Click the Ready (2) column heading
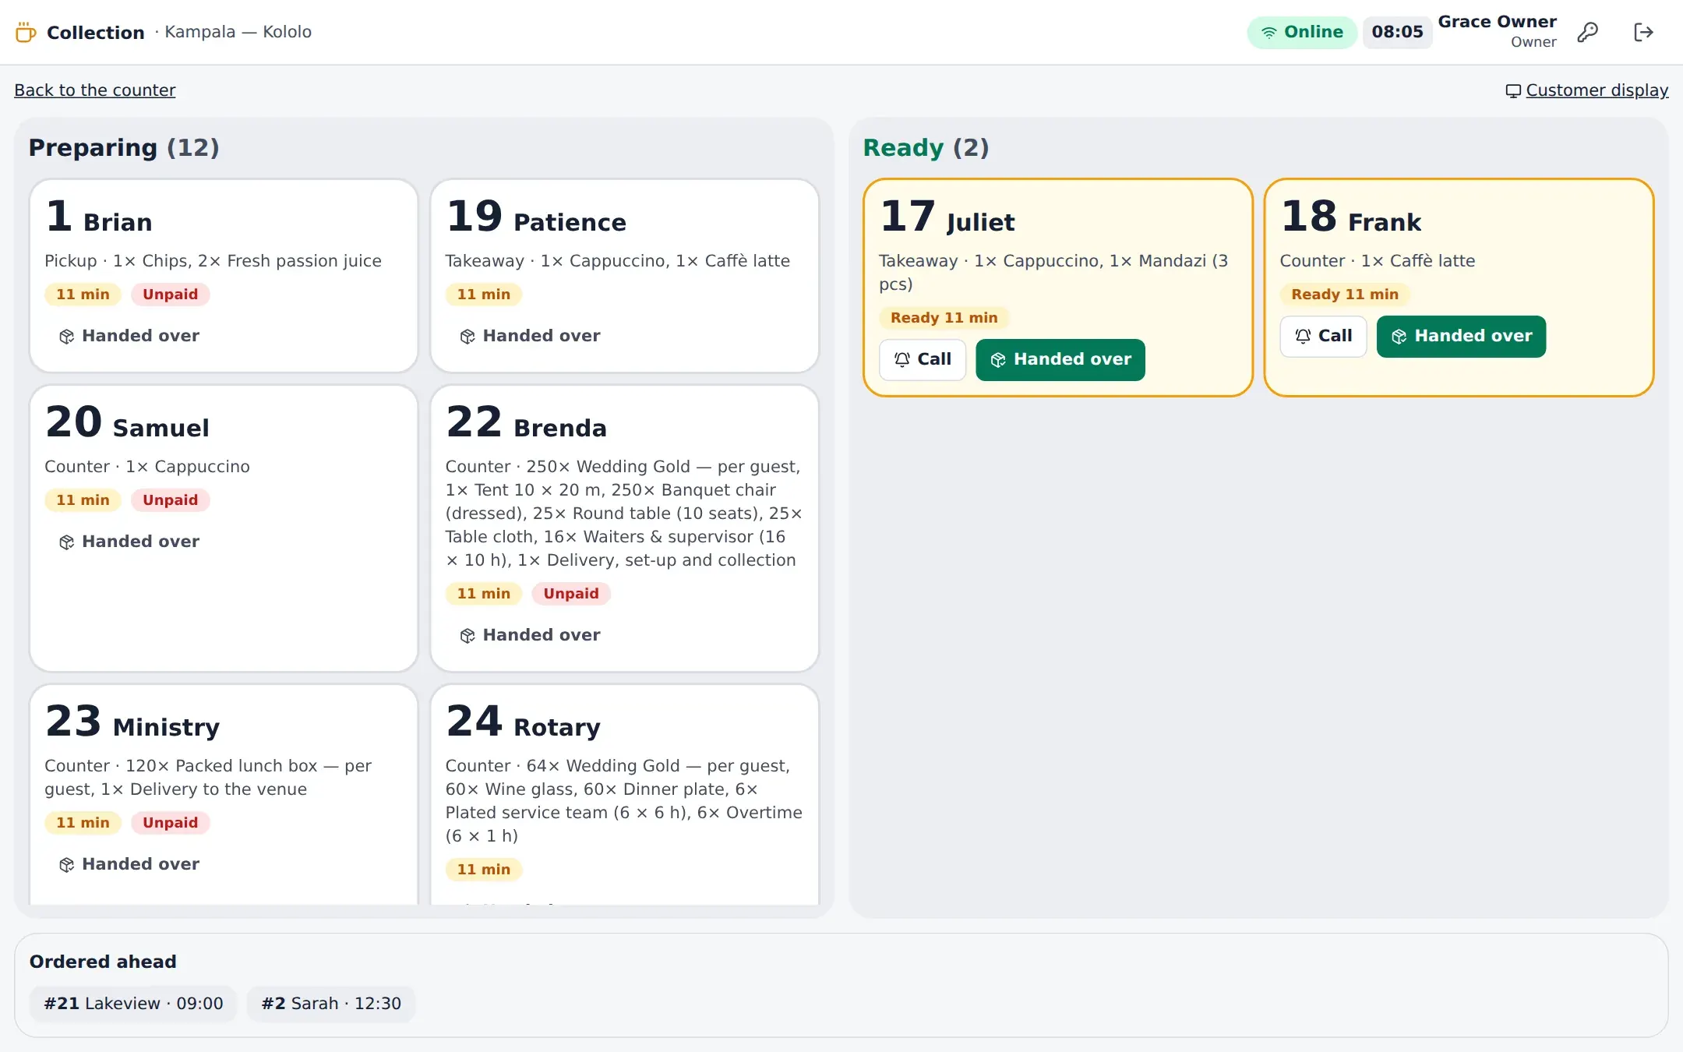Image resolution: width=1683 pixels, height=1052 pixels. (926, 147)
